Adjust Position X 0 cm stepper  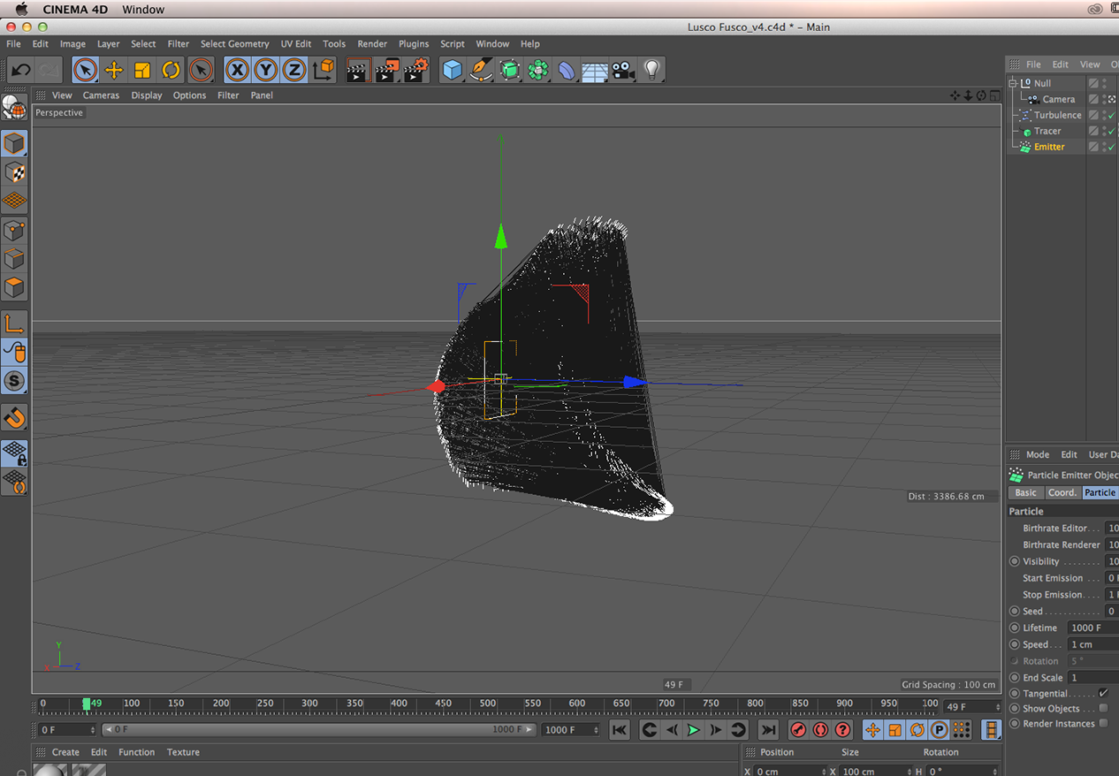pyautogui.click(x=824, y=772)
